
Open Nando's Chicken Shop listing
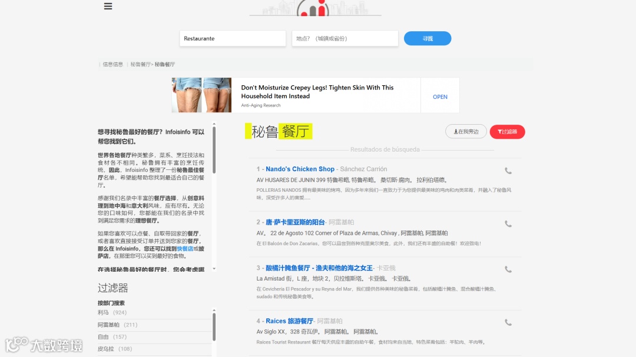(300, 169)
